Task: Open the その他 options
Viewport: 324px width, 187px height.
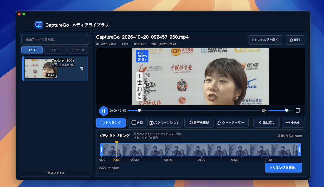Action: tap(293, 122)
